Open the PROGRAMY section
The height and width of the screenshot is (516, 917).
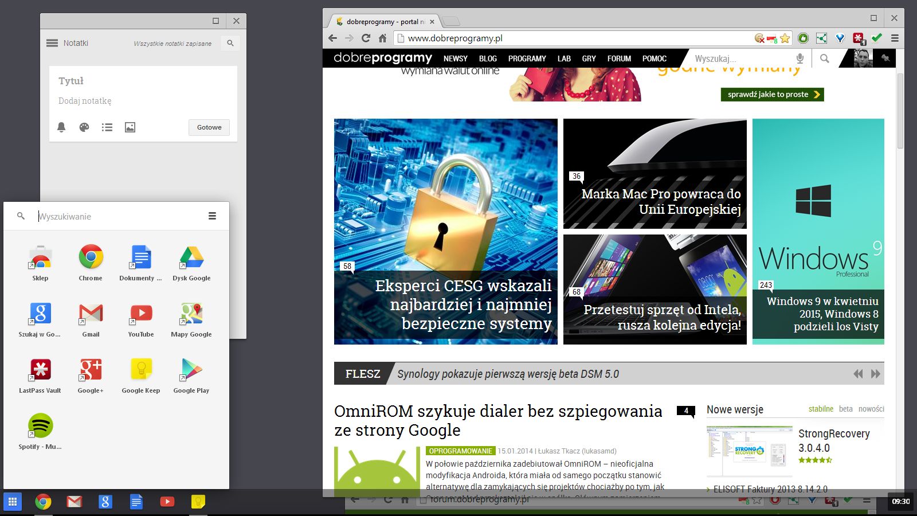point(527,58)
